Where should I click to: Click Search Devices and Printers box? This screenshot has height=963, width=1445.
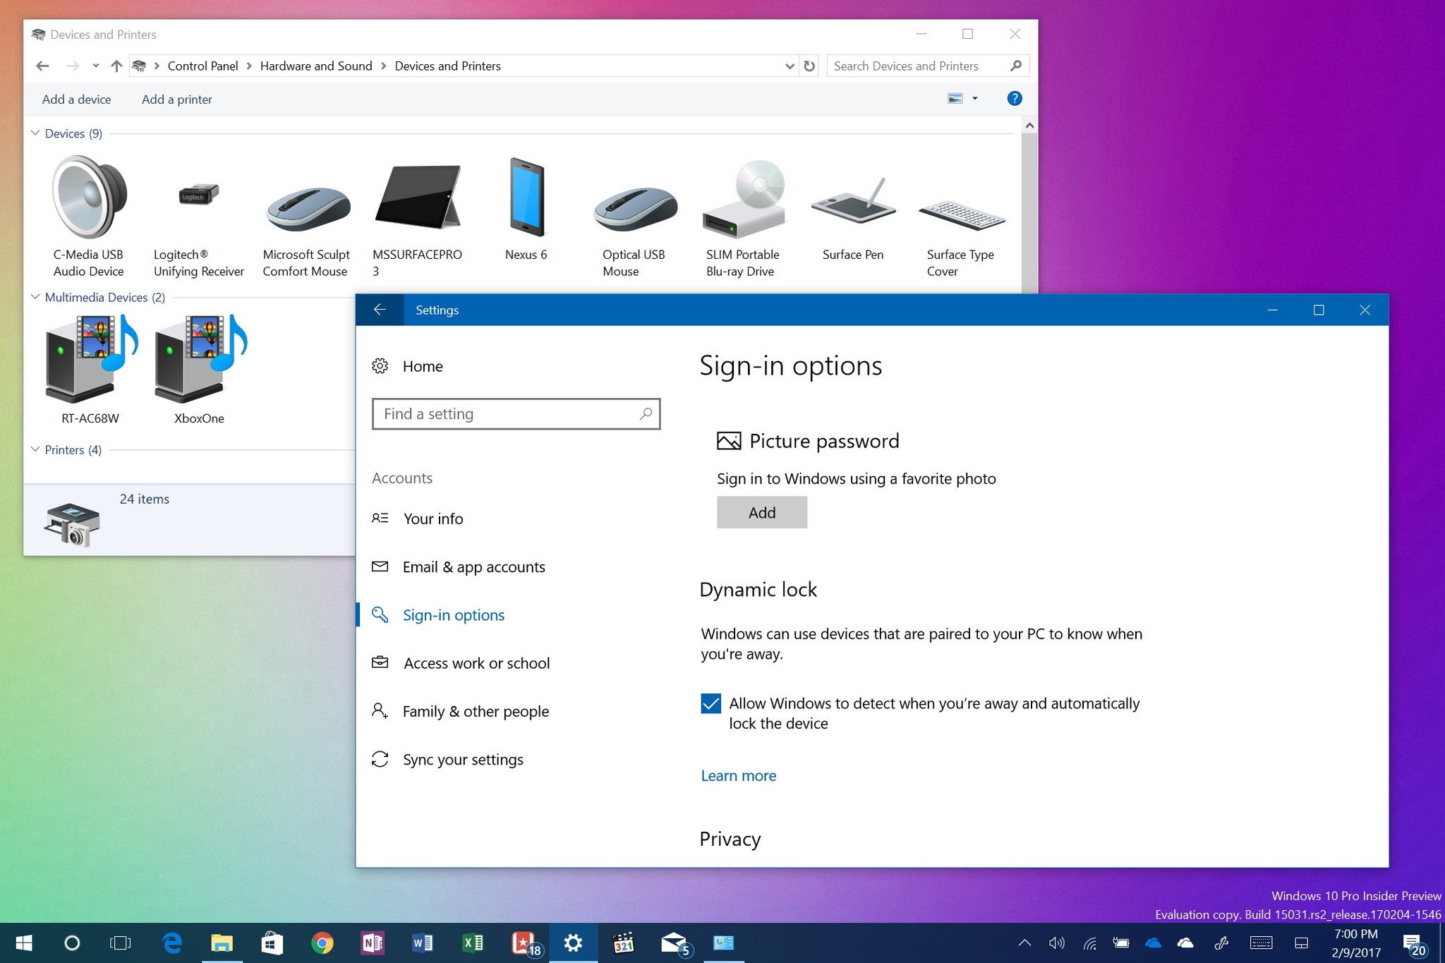pyautogui.click(x=928, y=66)
